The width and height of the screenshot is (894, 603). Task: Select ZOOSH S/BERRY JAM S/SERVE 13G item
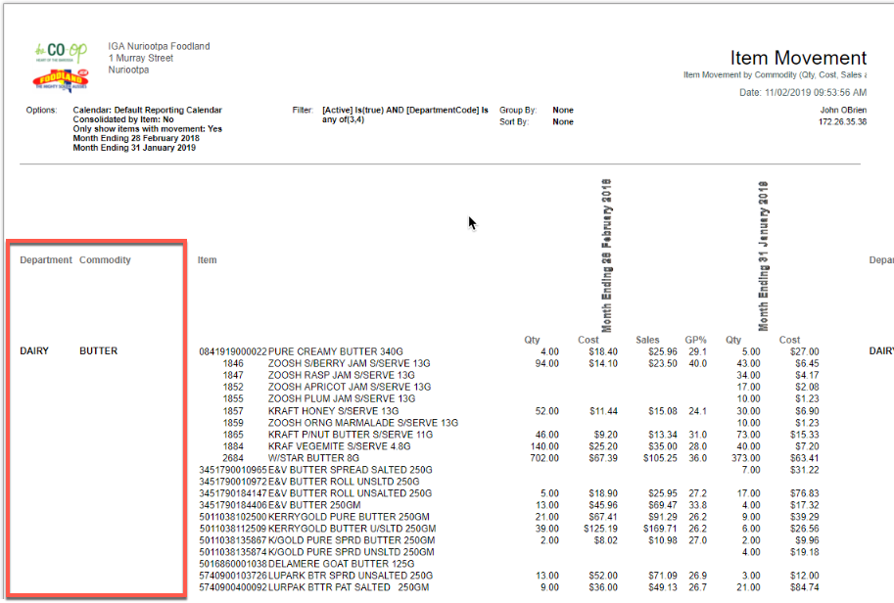[349, 363]
